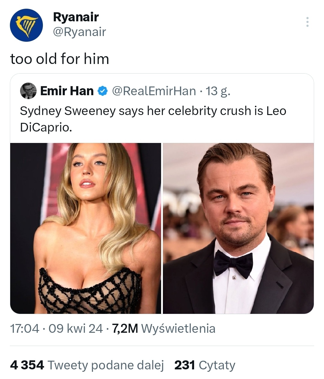Click the blue verified badge icon

pyautogui.click(x=103, y=91)
